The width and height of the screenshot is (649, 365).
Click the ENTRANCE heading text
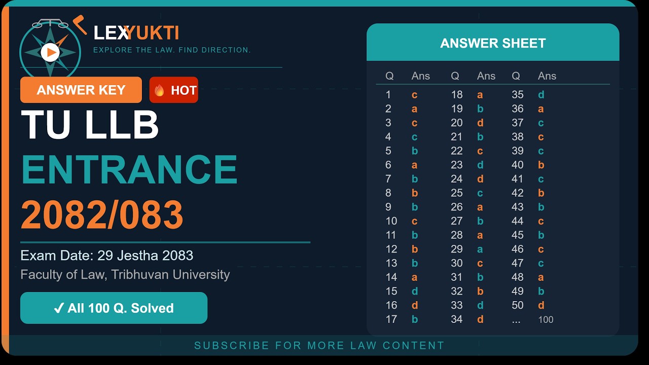click(x=129, y=169)
